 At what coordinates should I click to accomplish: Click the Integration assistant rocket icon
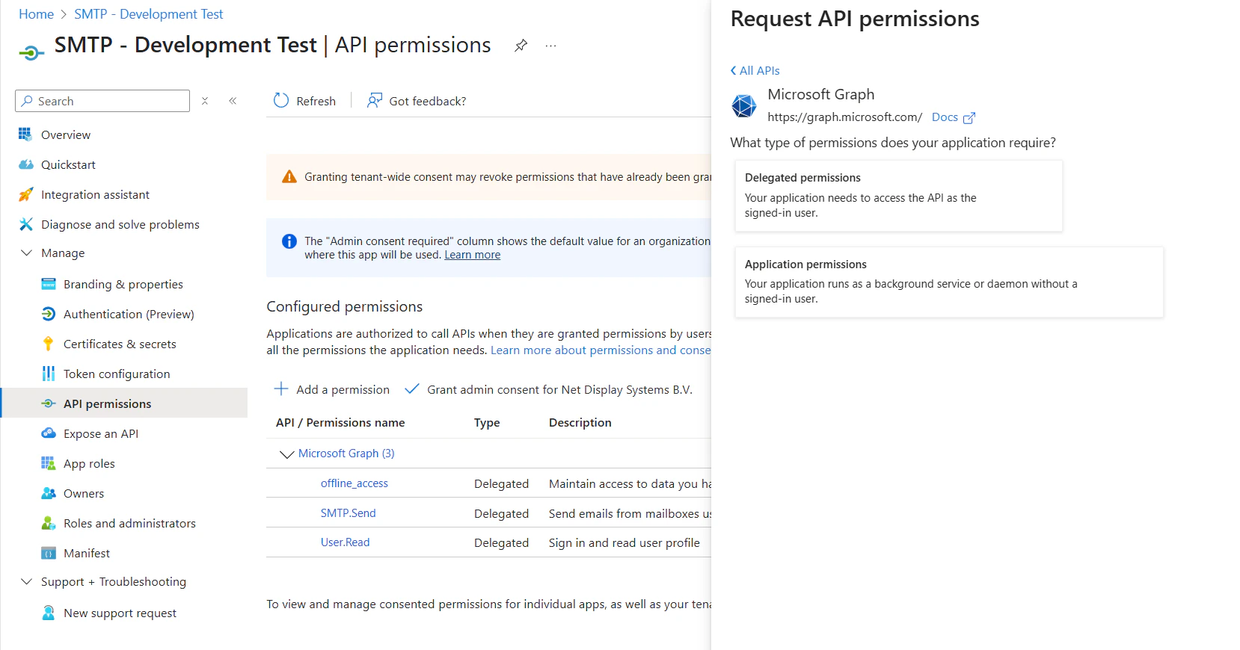[x=25, y=194]
